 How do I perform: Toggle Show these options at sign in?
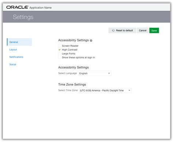coord(59,57)
